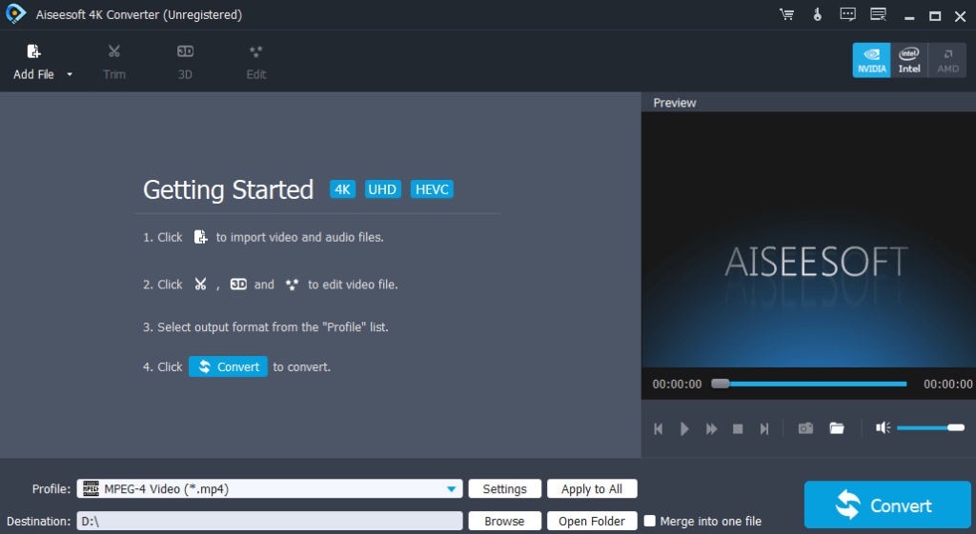This screenshot has width=976, height=534.
Task: Click the AISEESOFT preview screen
Action: pyautogui.click(x=808, y=240)
